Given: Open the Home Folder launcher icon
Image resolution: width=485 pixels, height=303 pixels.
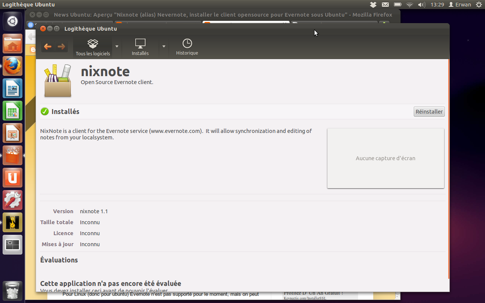Looking at the screenshot, I should pyautogui.click(x=13, y=44).
